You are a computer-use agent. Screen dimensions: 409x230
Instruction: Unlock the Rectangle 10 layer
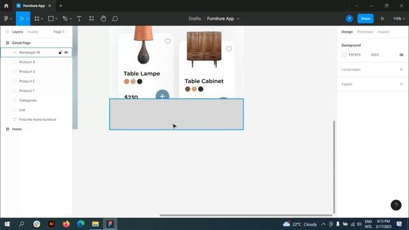tap(60, 52)
